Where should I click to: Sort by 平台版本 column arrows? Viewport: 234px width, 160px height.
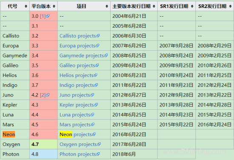(x=54, y=6)
